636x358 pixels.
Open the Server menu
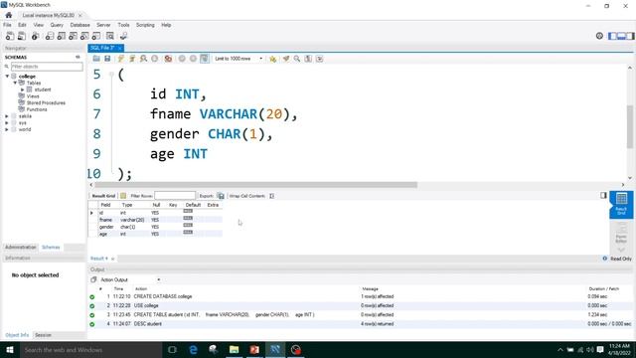(x=103, y=25)
